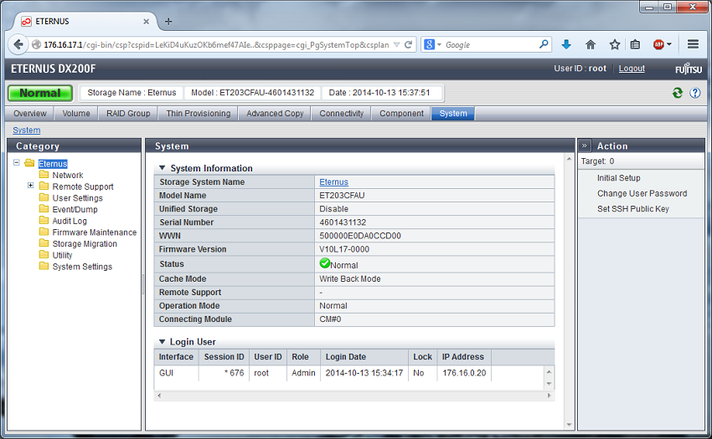Switch to the RAID Group tab
The height and width of the screenshot is (439, 712).
(128, 114)
